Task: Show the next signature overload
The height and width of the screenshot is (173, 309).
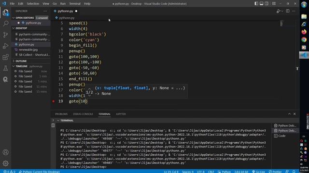Action: pos(89,96)
